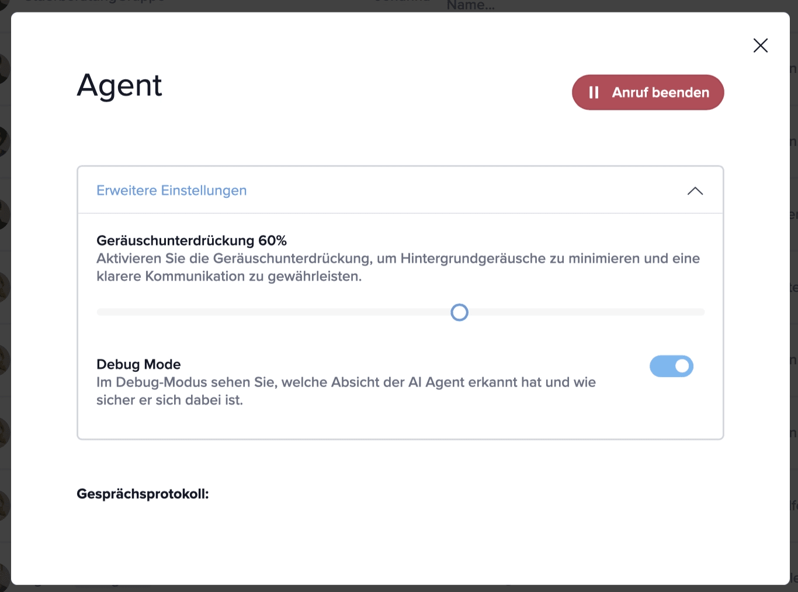Click the Agent dialog title
Screen dimensions: 798x592
click(119, 86)
